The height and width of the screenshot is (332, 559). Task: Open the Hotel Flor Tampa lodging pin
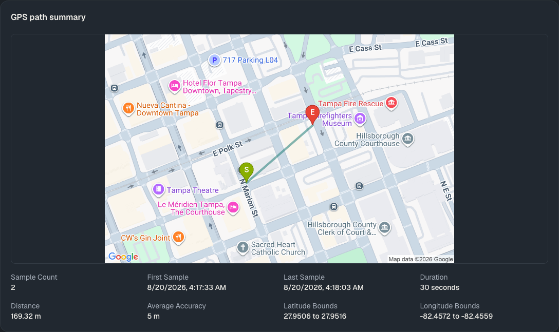[174, 86]
